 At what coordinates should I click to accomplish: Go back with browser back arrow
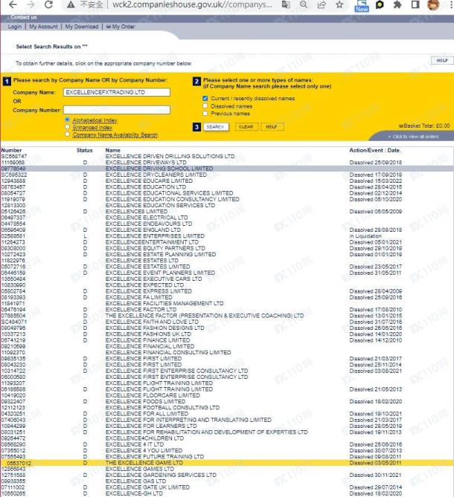13,4
